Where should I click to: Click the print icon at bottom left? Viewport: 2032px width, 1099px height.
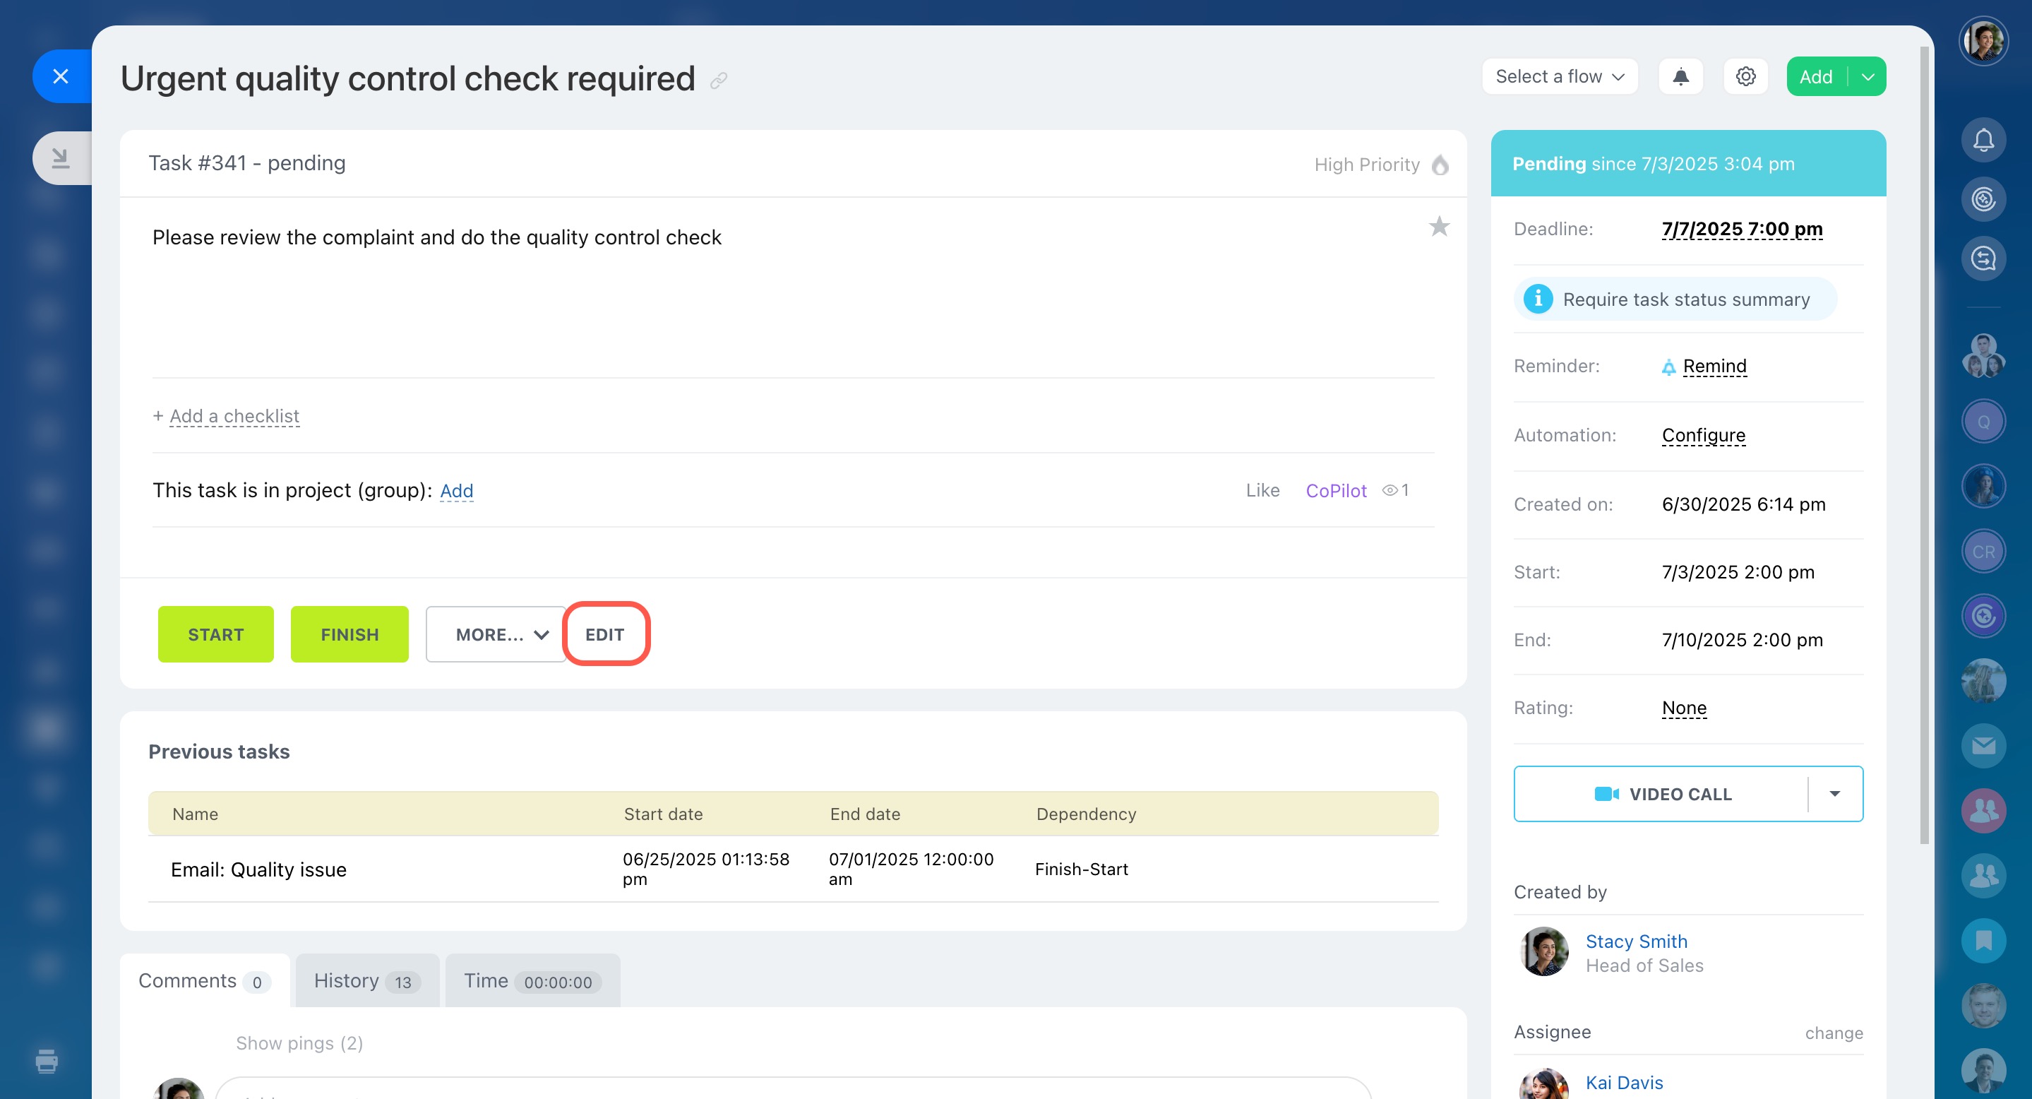pyautogui.click(x=47, y=1061)
